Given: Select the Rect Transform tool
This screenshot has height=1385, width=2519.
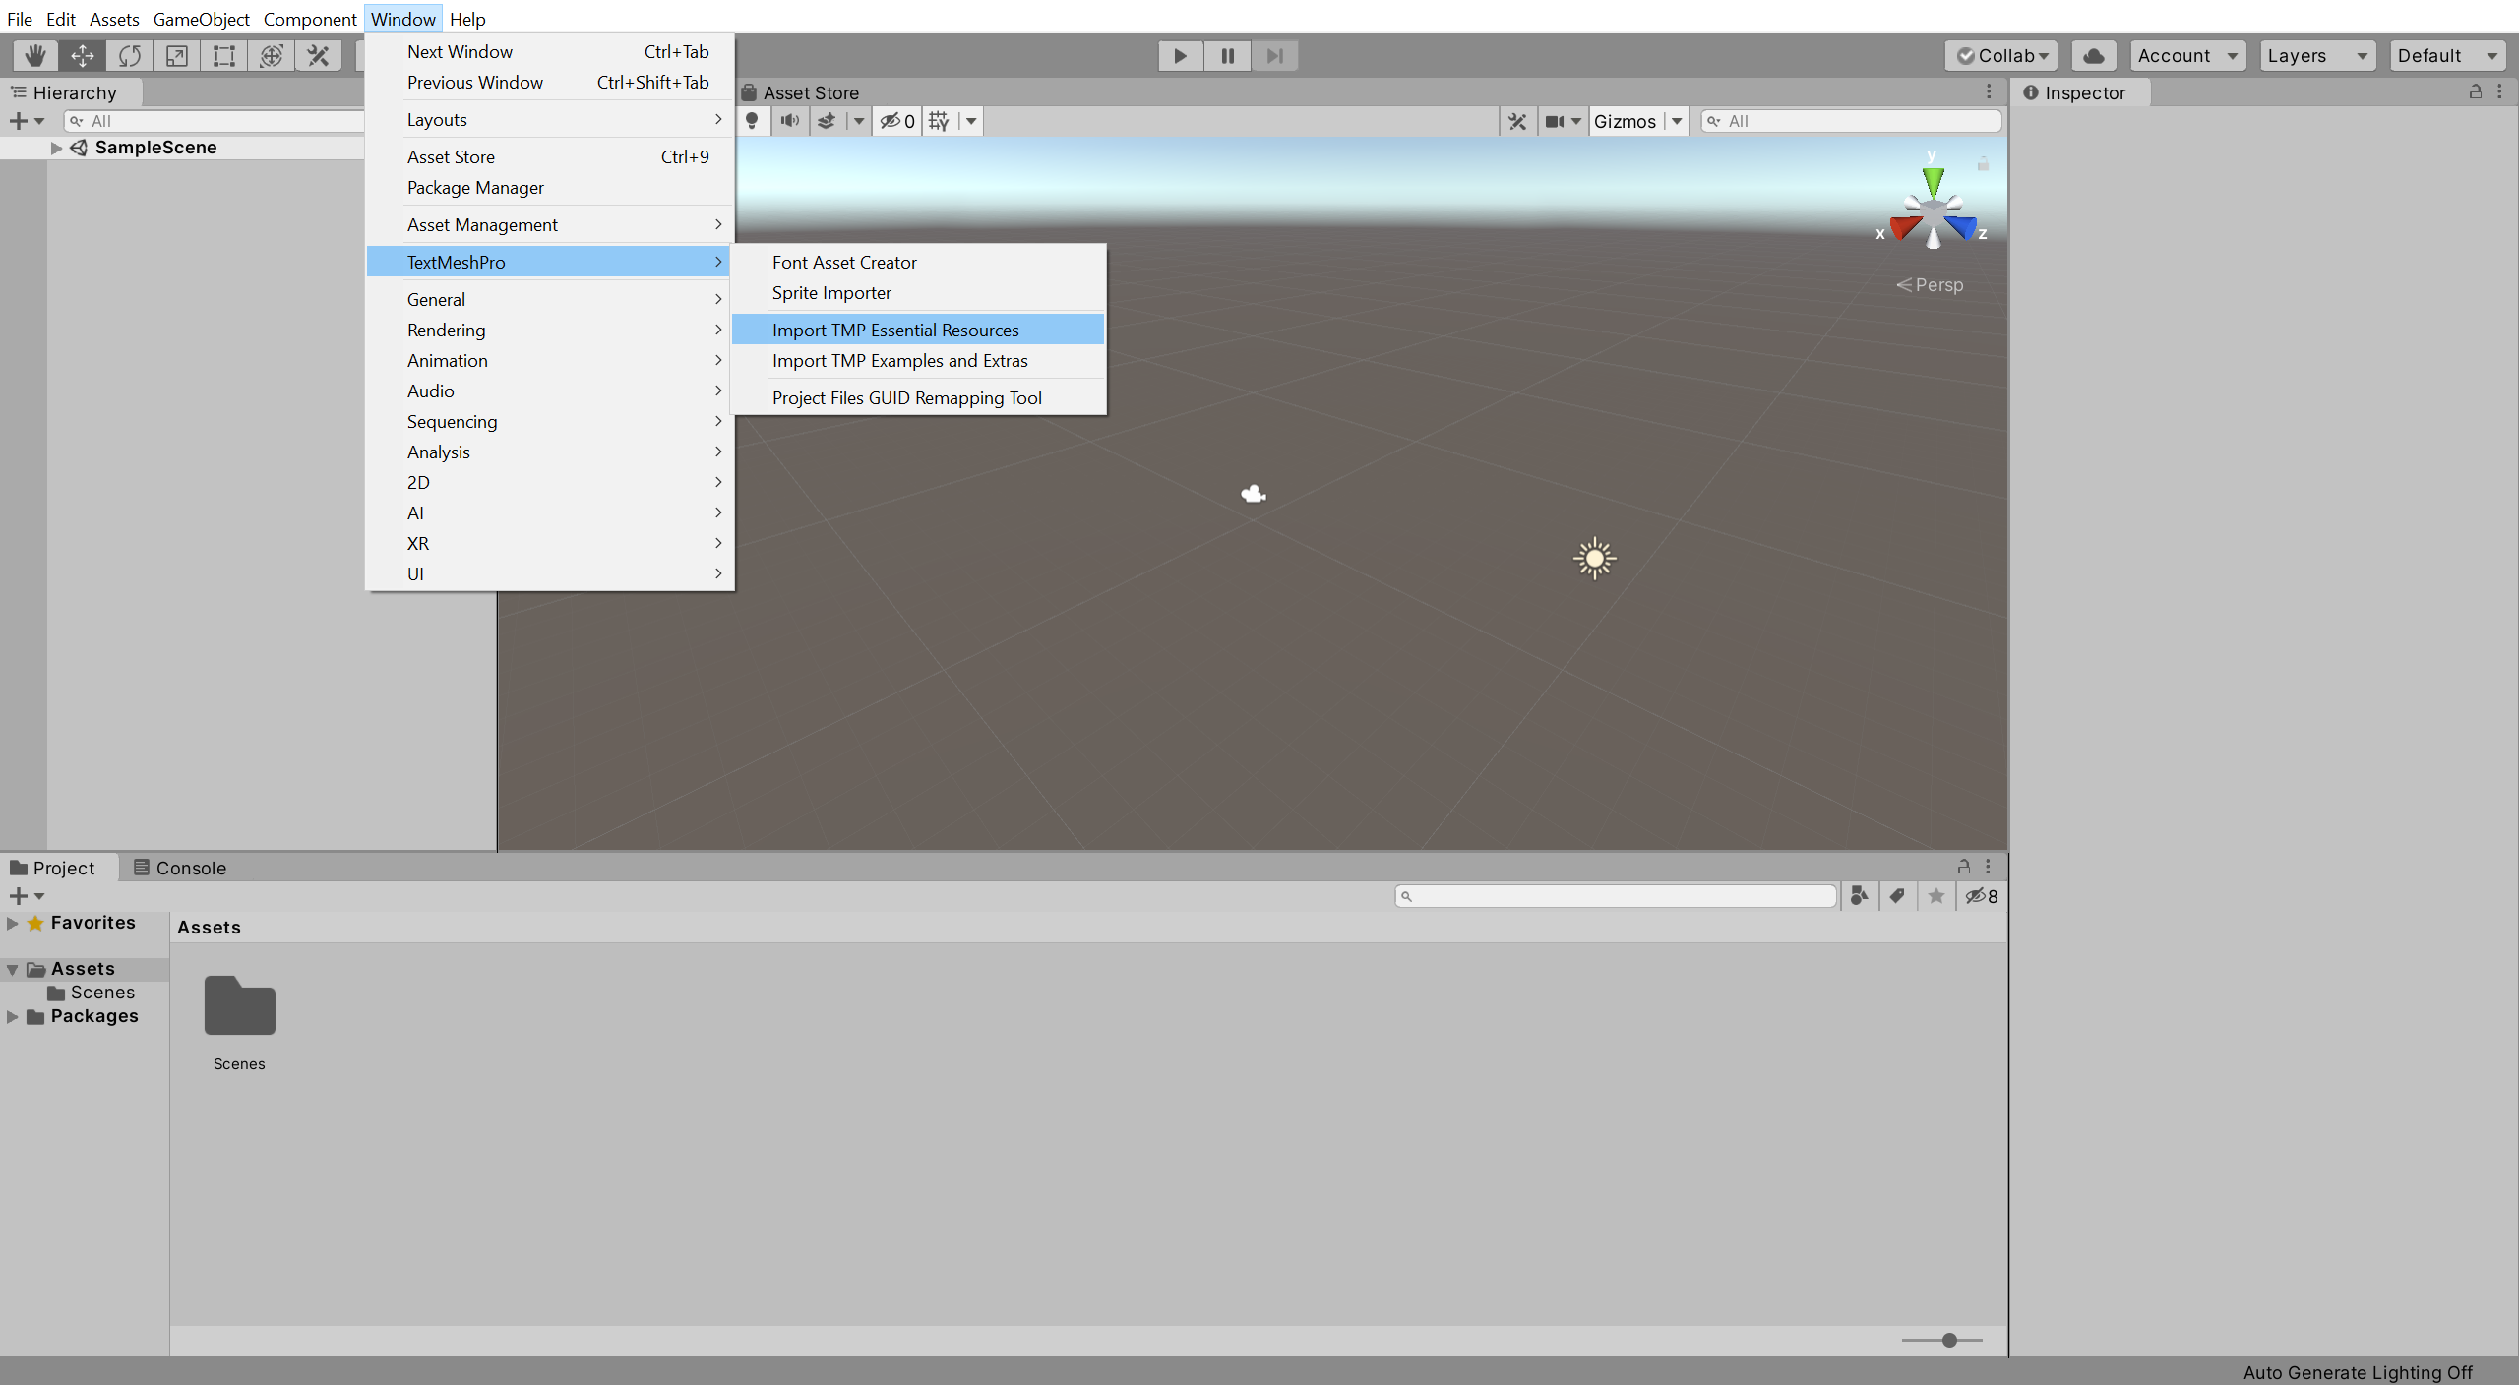Looking at the screenshot, I should pos(224,56).
